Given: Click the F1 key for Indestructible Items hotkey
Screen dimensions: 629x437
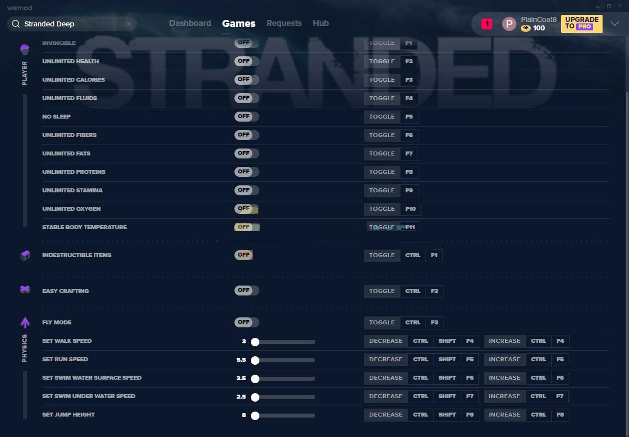Looking at the screenshot, I should (434, 255).
